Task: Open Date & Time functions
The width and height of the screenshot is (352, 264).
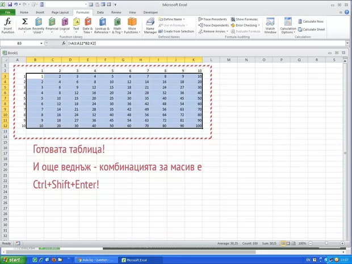Action: [x=87, y=26]
